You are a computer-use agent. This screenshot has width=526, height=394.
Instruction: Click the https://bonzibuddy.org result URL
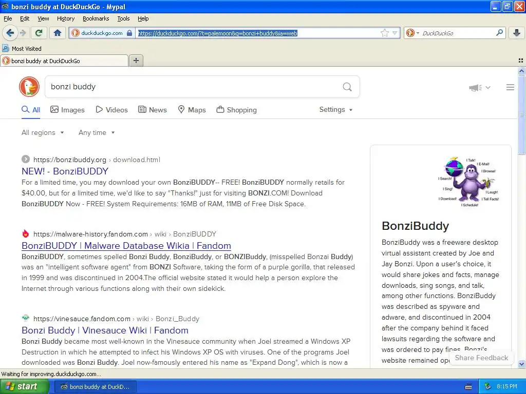[70, 160]
